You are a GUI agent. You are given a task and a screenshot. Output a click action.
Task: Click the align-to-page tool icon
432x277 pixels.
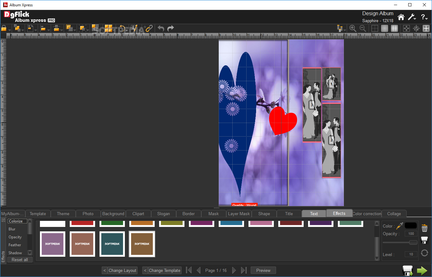point(30,28)
